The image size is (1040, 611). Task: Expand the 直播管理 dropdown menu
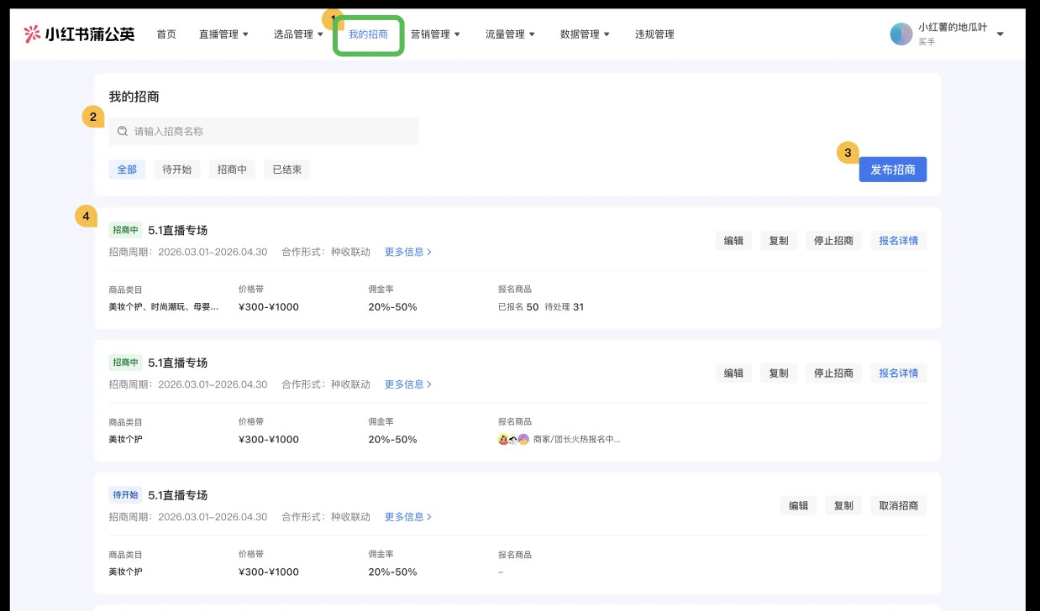click(223, 34)
